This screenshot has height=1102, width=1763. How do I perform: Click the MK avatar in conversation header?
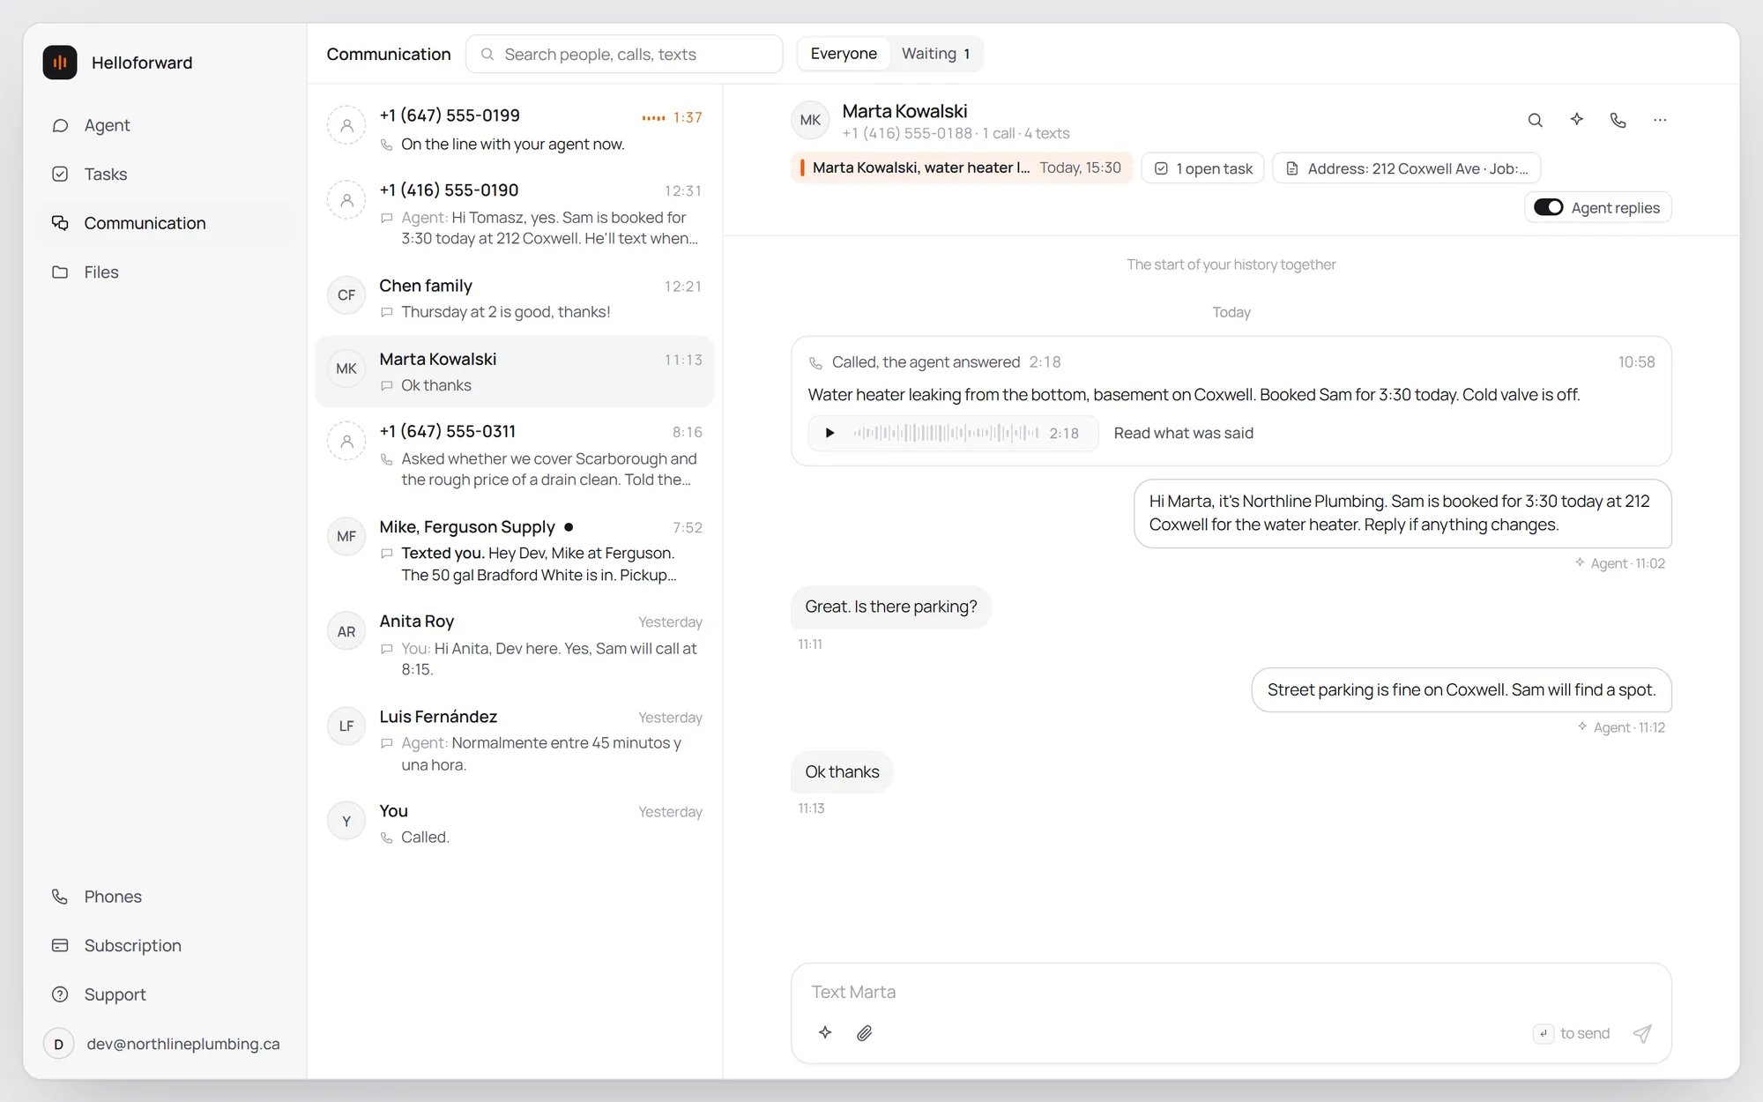click(810, 121)
